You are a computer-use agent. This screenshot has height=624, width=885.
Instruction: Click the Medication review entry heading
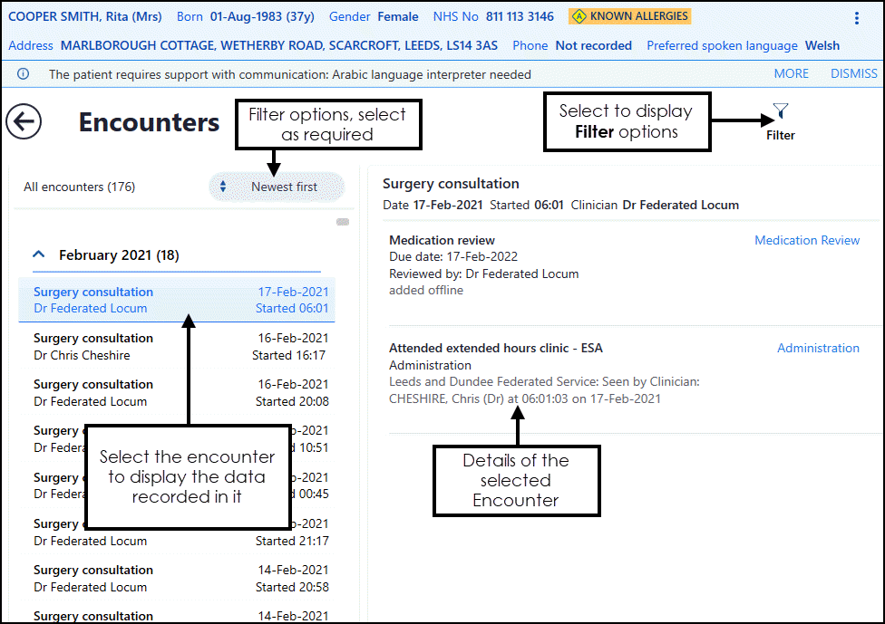[x=442, y=240]
